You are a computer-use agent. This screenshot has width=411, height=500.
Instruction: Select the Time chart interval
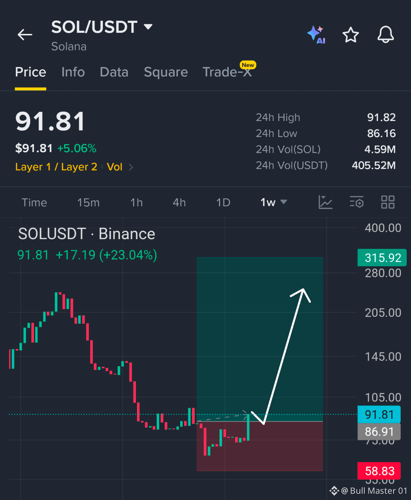34,202
